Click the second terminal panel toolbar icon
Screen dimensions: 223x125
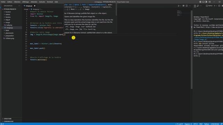pos(198,6)
